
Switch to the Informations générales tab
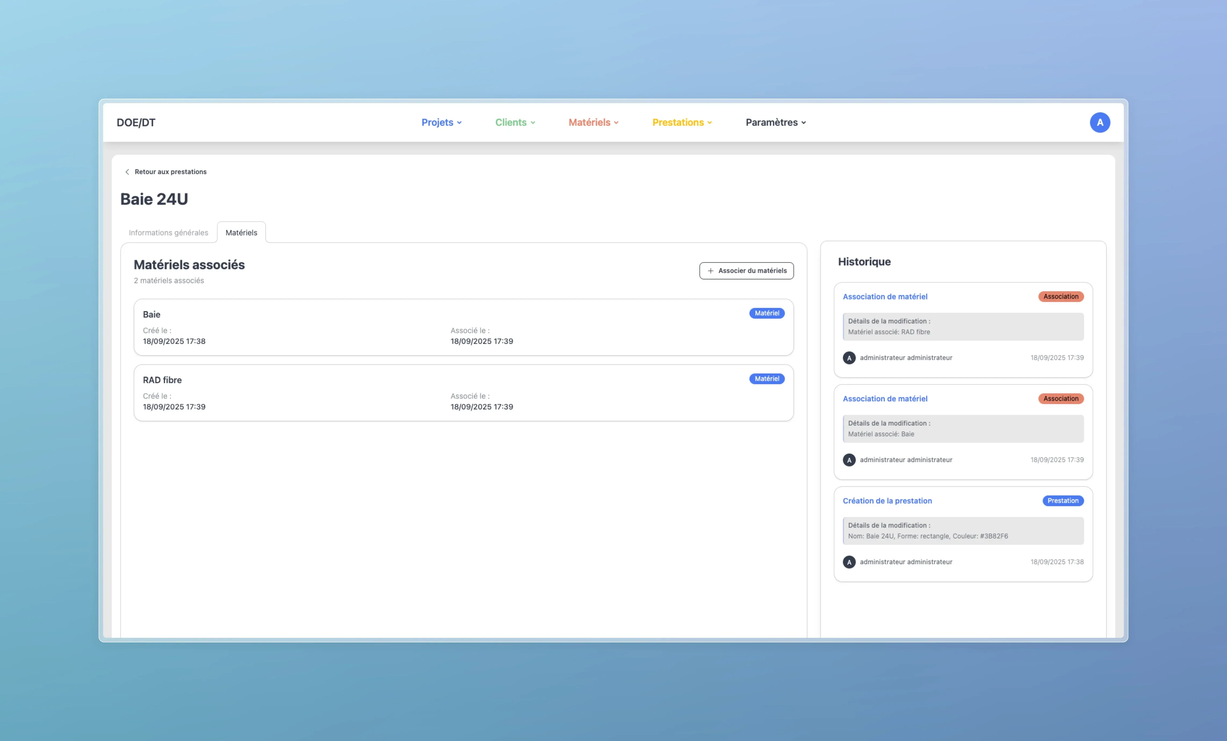tap(168, 233)
